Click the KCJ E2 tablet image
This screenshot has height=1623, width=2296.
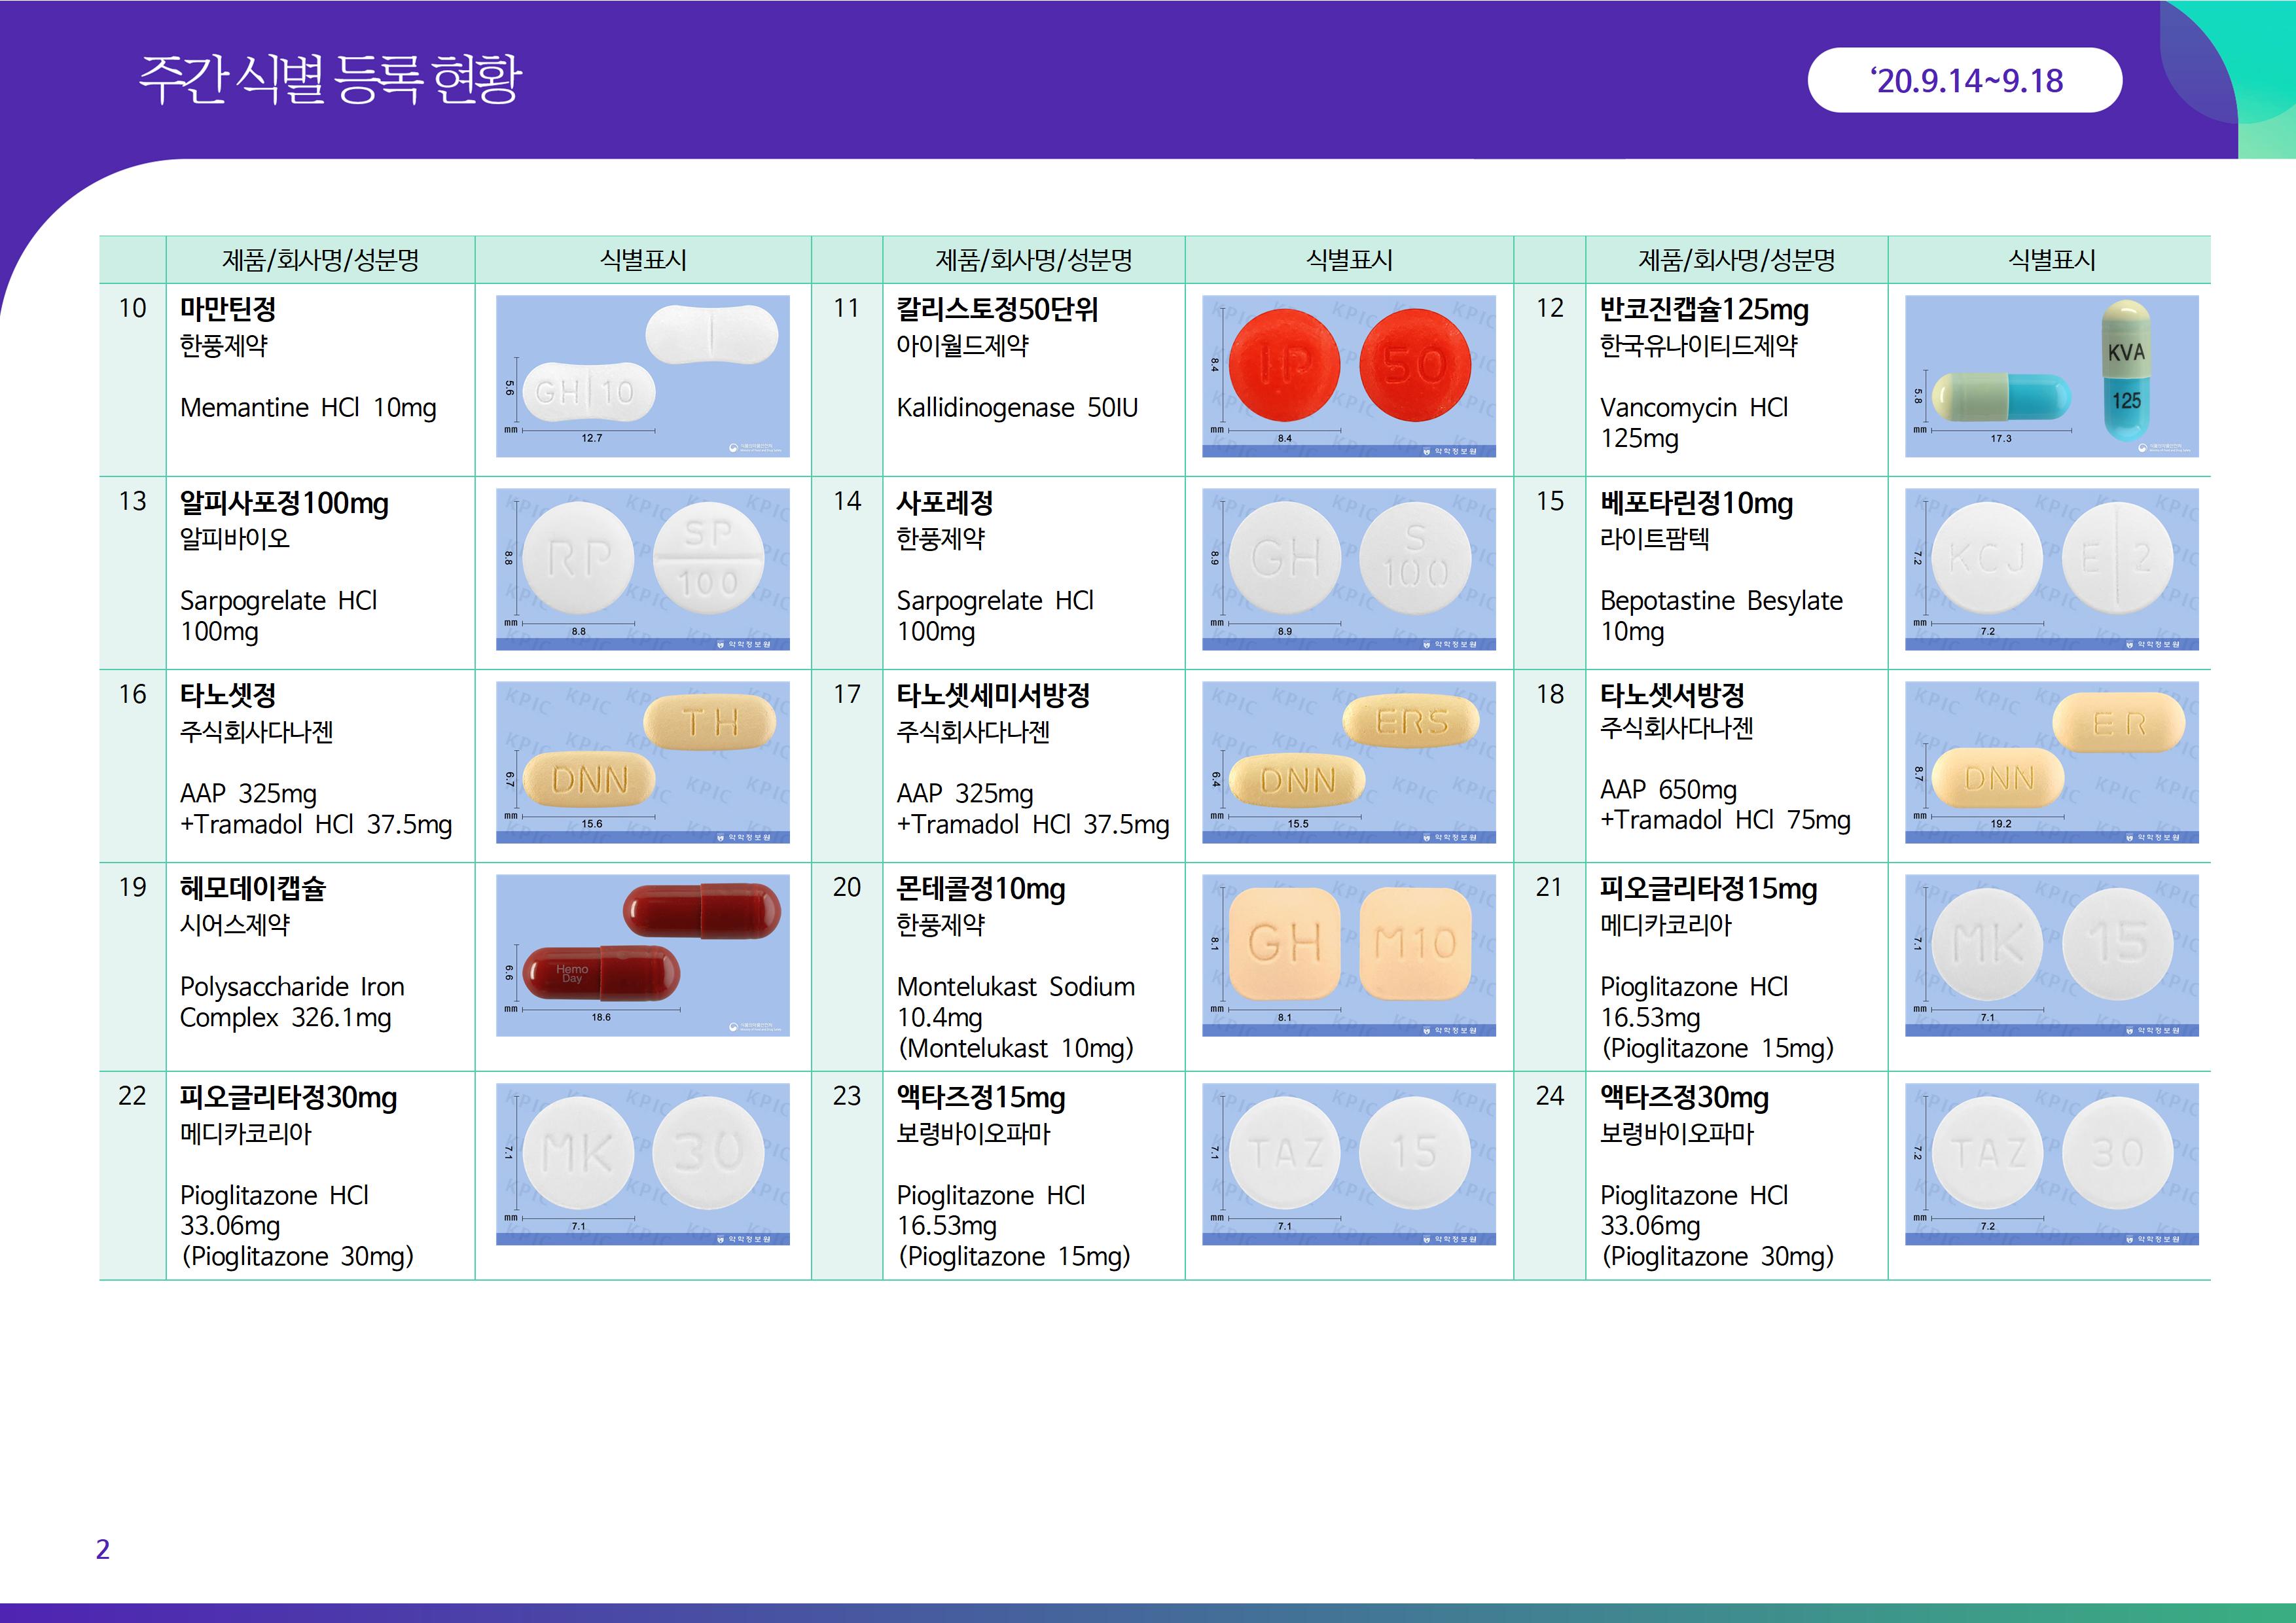[x=2051, y=569]
